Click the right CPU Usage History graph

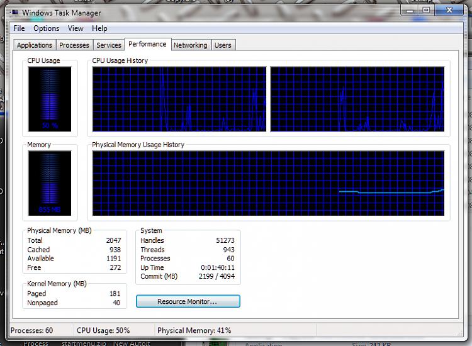(357, 99)
